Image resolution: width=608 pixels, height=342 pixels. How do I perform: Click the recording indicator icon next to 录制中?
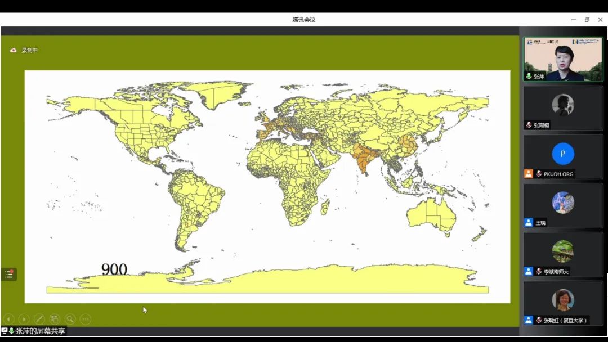point(14,50)
